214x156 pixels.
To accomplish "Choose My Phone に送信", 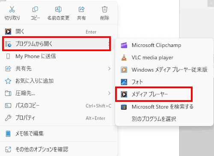I will pos(59,56).
